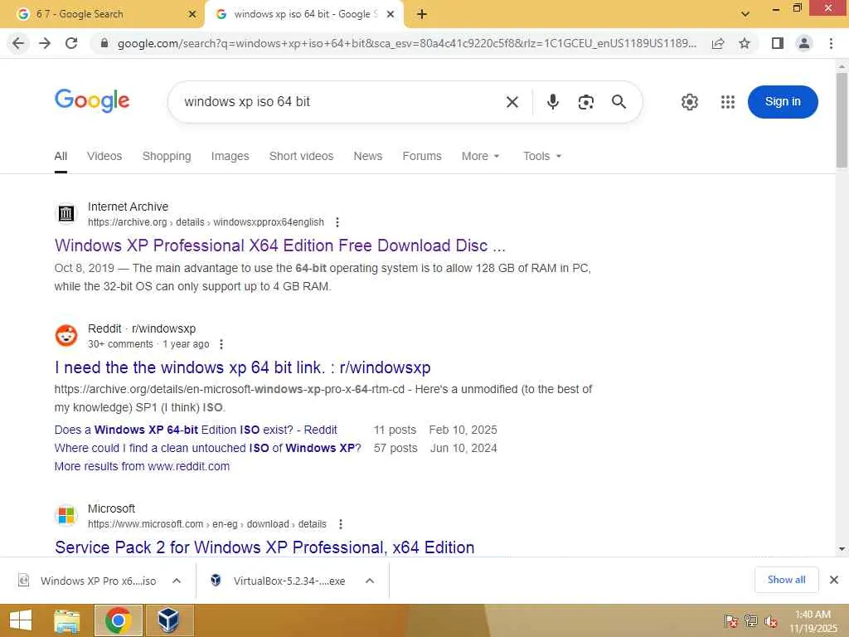
Task: Toggle the Chrome side panel
Action: [x=778, y=43]
